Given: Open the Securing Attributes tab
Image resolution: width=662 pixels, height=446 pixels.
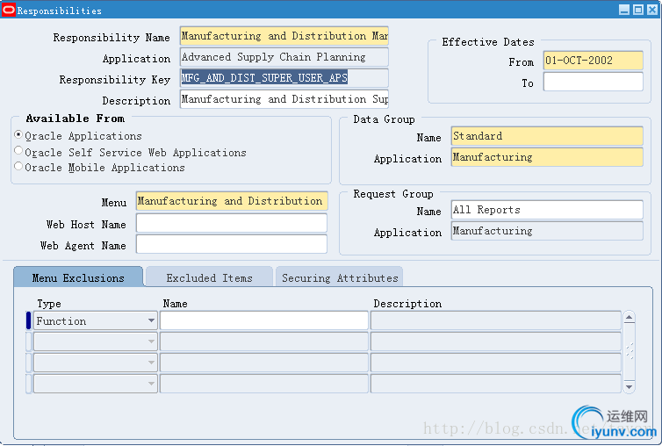Looking at the screenshot, I should click(x=340, y=277).
